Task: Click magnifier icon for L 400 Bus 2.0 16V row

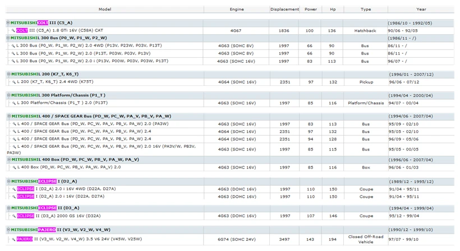Action: point(14,147)
